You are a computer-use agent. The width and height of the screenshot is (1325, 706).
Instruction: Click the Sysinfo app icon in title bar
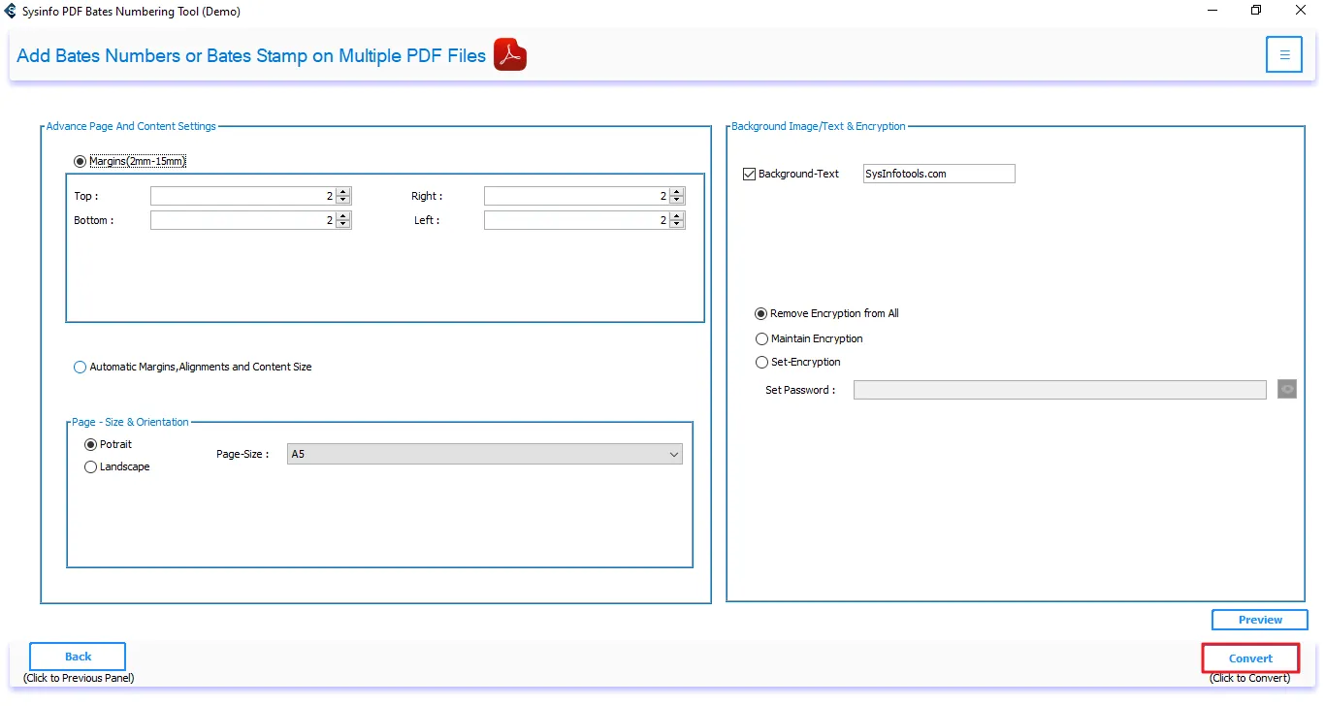point(11,12)
